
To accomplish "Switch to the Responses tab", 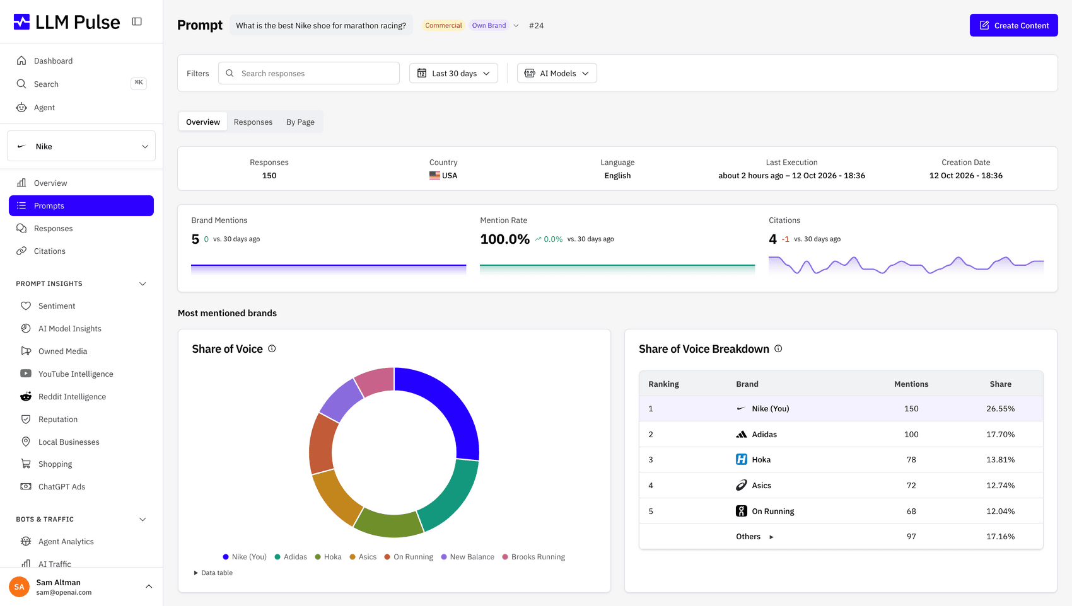I will click(x=253, y=122).
